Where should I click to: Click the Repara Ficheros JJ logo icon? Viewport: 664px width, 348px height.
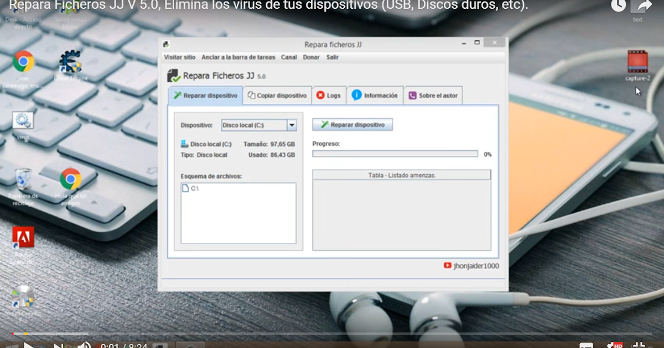[x=174, y=76]
